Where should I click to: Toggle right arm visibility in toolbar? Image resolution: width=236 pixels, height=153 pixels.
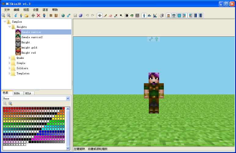pos(190,15)
